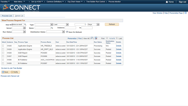This screenshot has height=106, width=188.
Task: Click the Home house icon
Action: pos(167,2)
